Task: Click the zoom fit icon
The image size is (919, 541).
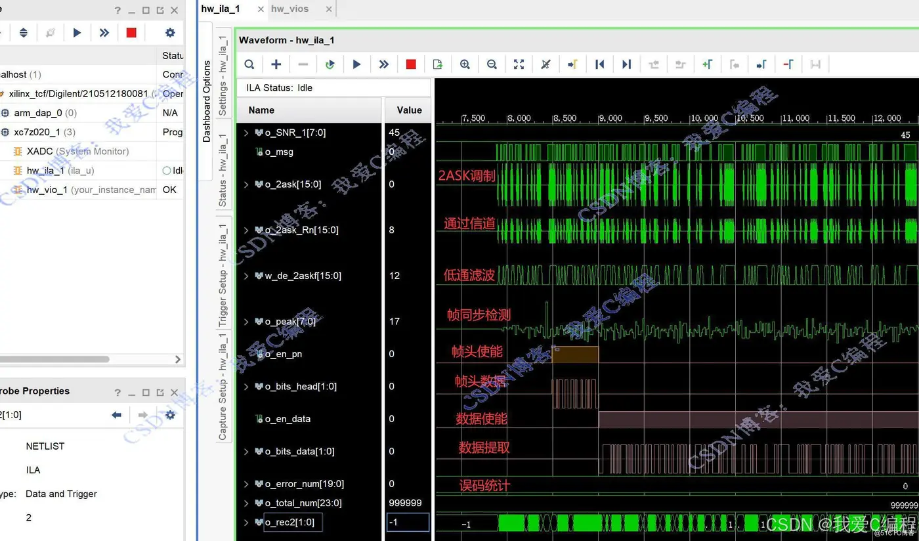Action: click(x=519, y=64)
